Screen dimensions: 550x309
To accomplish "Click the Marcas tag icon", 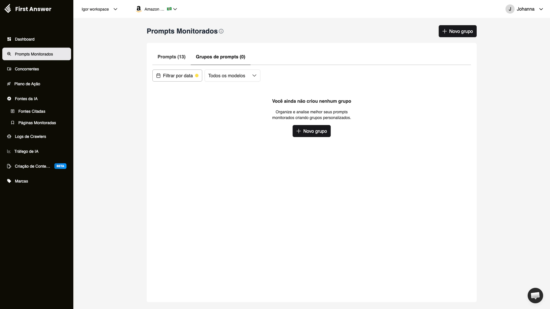I will coord(9,181).
